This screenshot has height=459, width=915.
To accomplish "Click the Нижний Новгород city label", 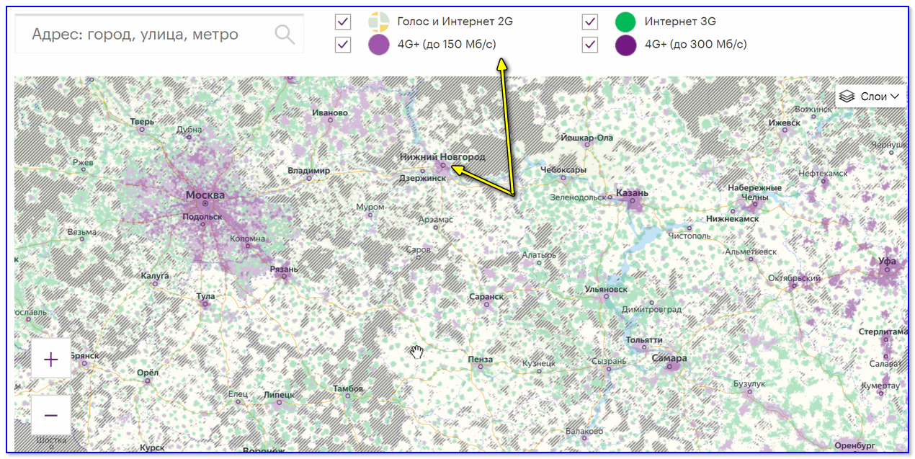I will tap(442, 156).
